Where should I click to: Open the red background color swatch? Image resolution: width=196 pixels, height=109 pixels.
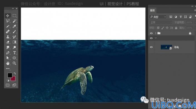tap(14, 79)
